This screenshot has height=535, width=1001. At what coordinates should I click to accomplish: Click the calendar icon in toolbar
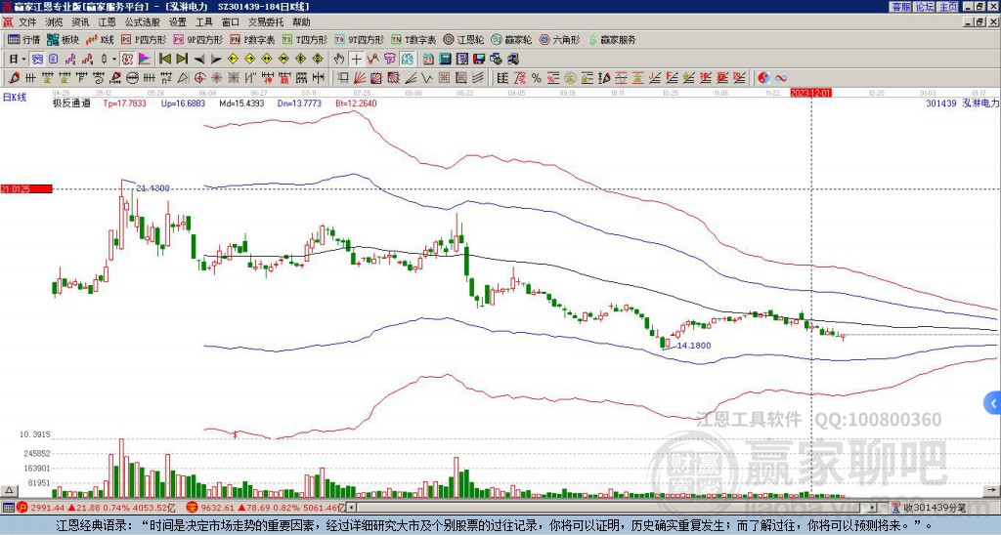tap(428, 60)
